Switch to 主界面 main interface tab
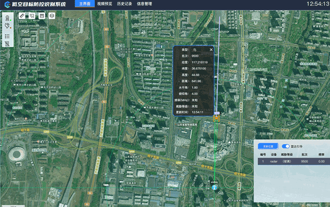This screenshot has height=207, width=330. point(85,4)
